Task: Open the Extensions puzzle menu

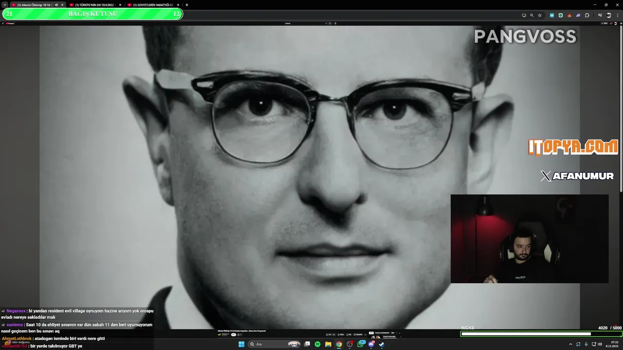Action: point(587,16)
